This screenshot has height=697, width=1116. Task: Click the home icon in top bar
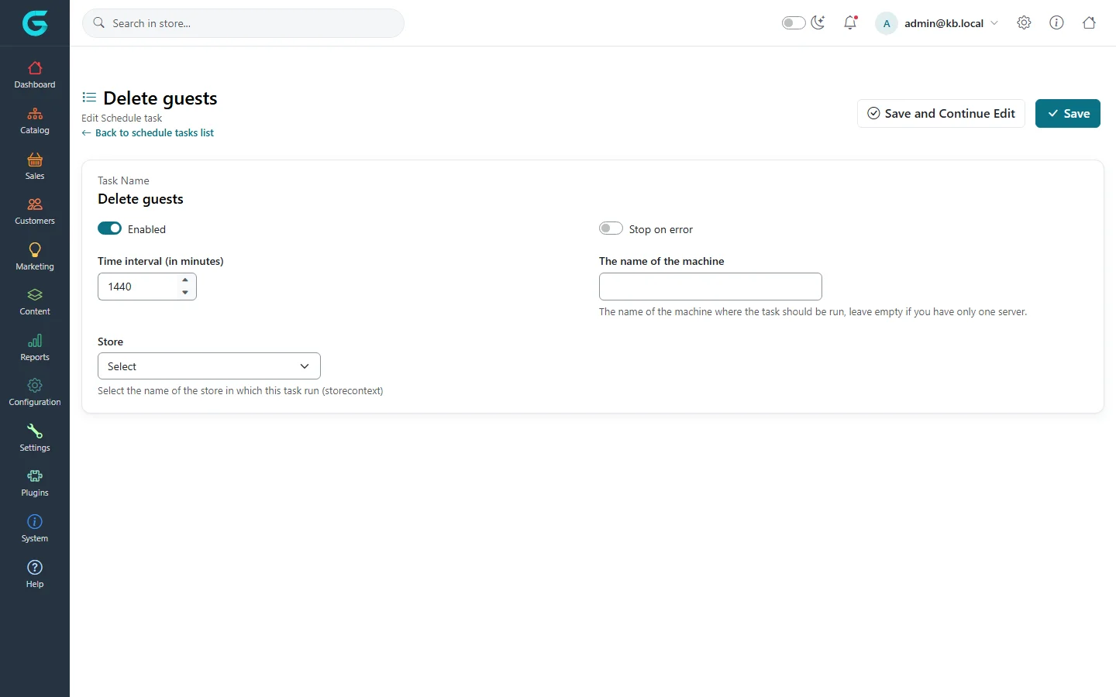coord(1089,22)
